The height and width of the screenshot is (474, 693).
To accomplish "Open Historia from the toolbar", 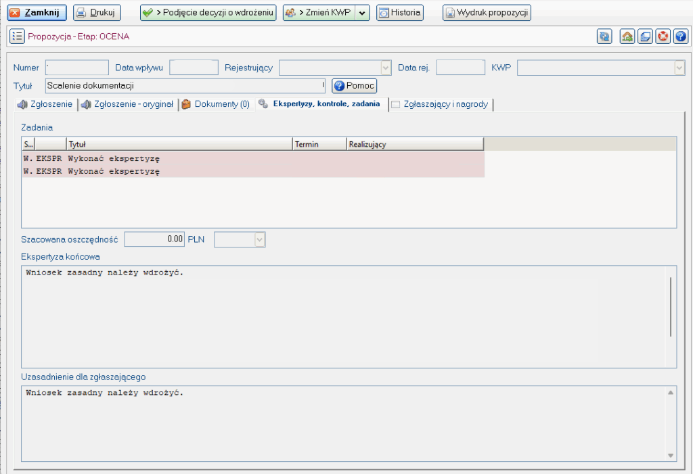I will (x=399, y=12).
